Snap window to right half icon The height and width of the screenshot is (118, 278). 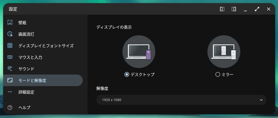(234, 9)
